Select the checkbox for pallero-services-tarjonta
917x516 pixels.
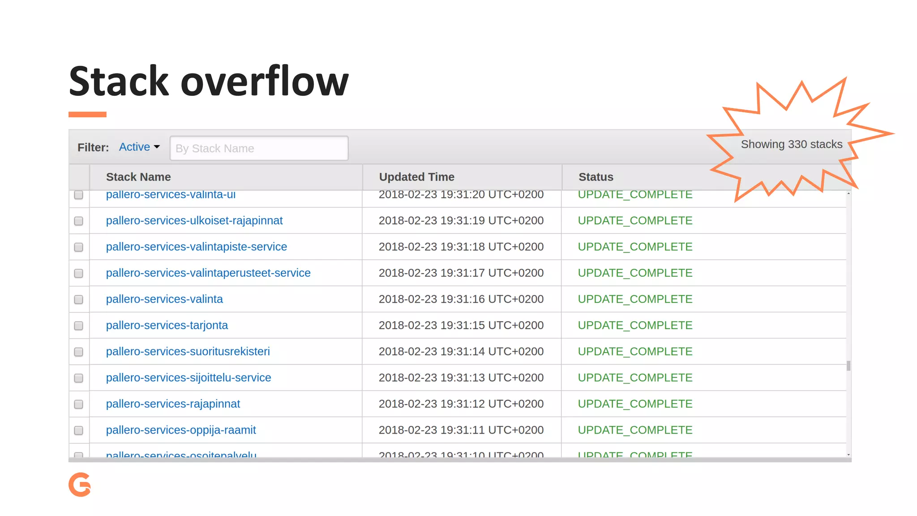pyautogui.click(x=79, y=326)
